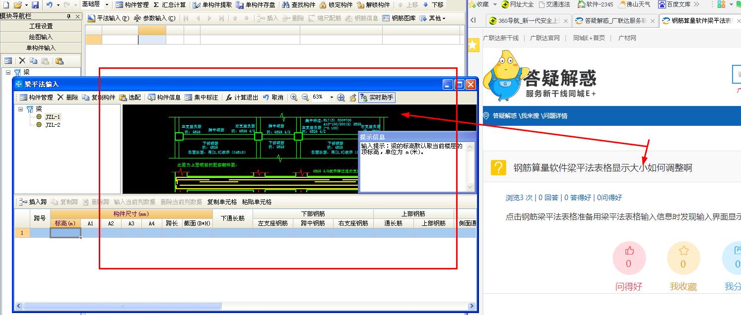This screenshot has height=315, width=741.
Task: Click the 提示信息 scrollbar down arrow
Action: tap(470, 187)
